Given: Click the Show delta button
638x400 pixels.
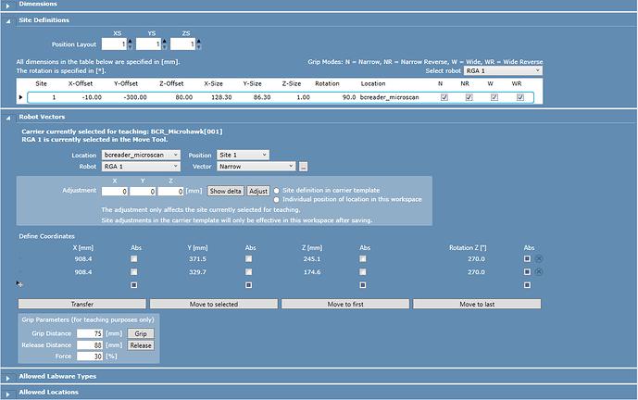Looking at the screenshot, I should pos(225,191).
